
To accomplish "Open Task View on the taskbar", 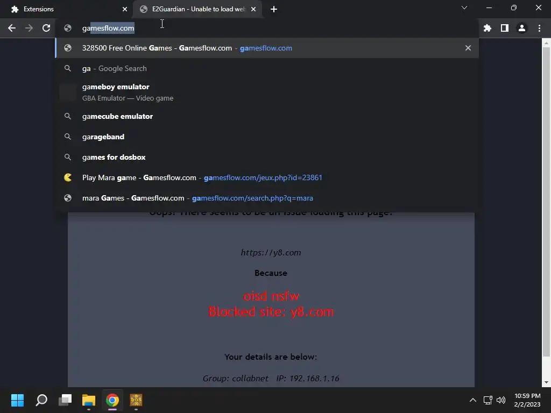I will (x=65, y=400).
